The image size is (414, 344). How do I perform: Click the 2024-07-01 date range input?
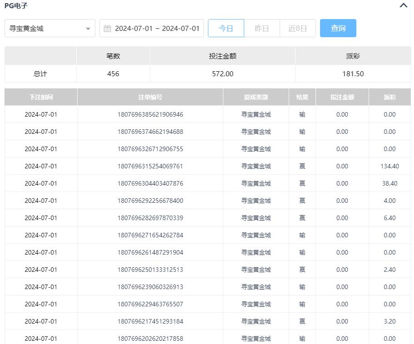point(157,28)
